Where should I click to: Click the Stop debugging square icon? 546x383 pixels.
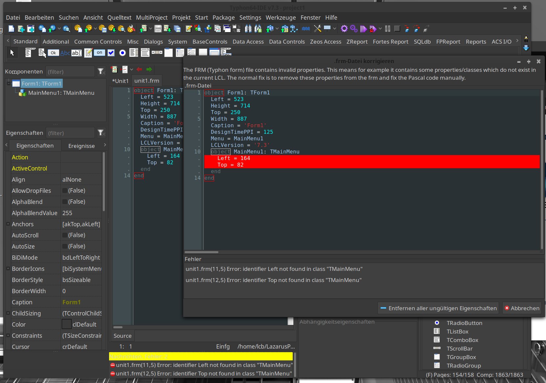(x=397, y=29)
